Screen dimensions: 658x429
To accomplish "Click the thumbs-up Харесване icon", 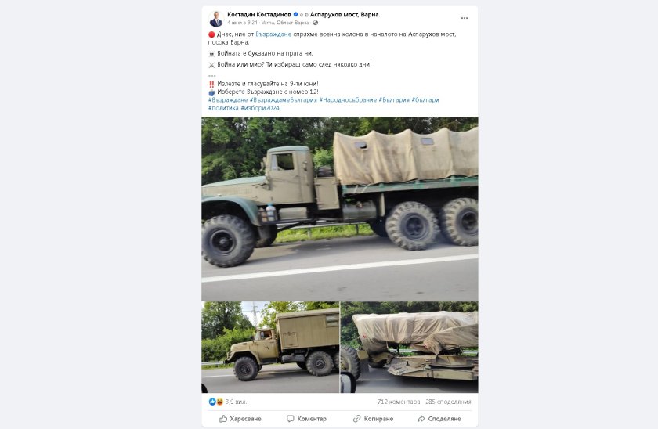I will (x=223, y=419).
